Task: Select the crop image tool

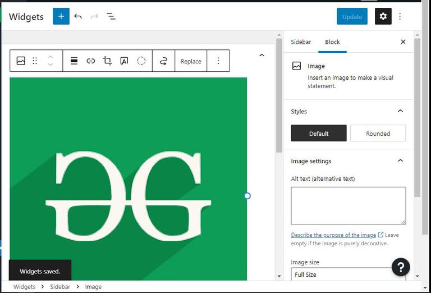Action: 108,61
